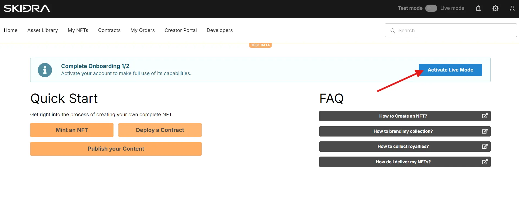Click the TEST DATA badge
The width and height of the screenshot is (519, 198).
coord(260,45)
